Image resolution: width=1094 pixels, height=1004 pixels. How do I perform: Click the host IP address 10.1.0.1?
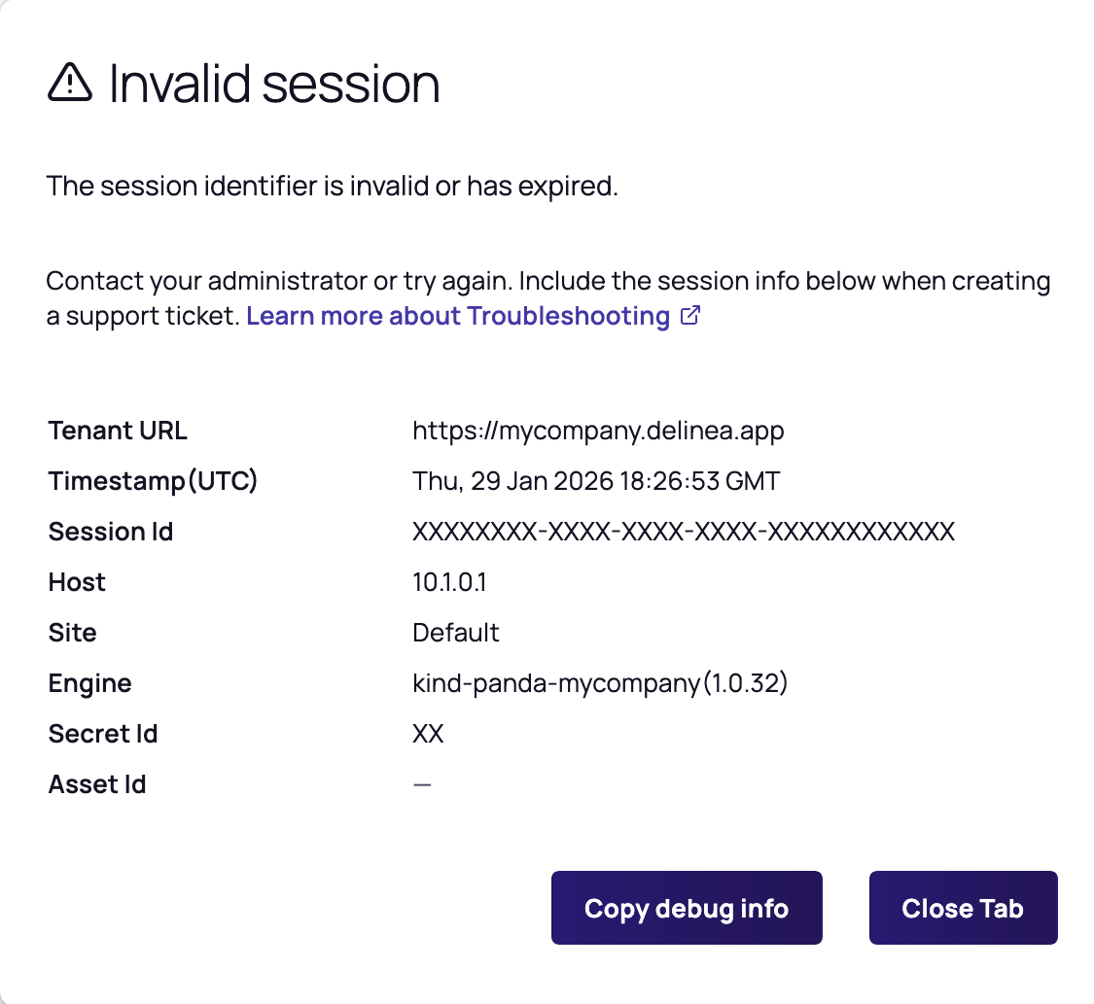(449, 582)
